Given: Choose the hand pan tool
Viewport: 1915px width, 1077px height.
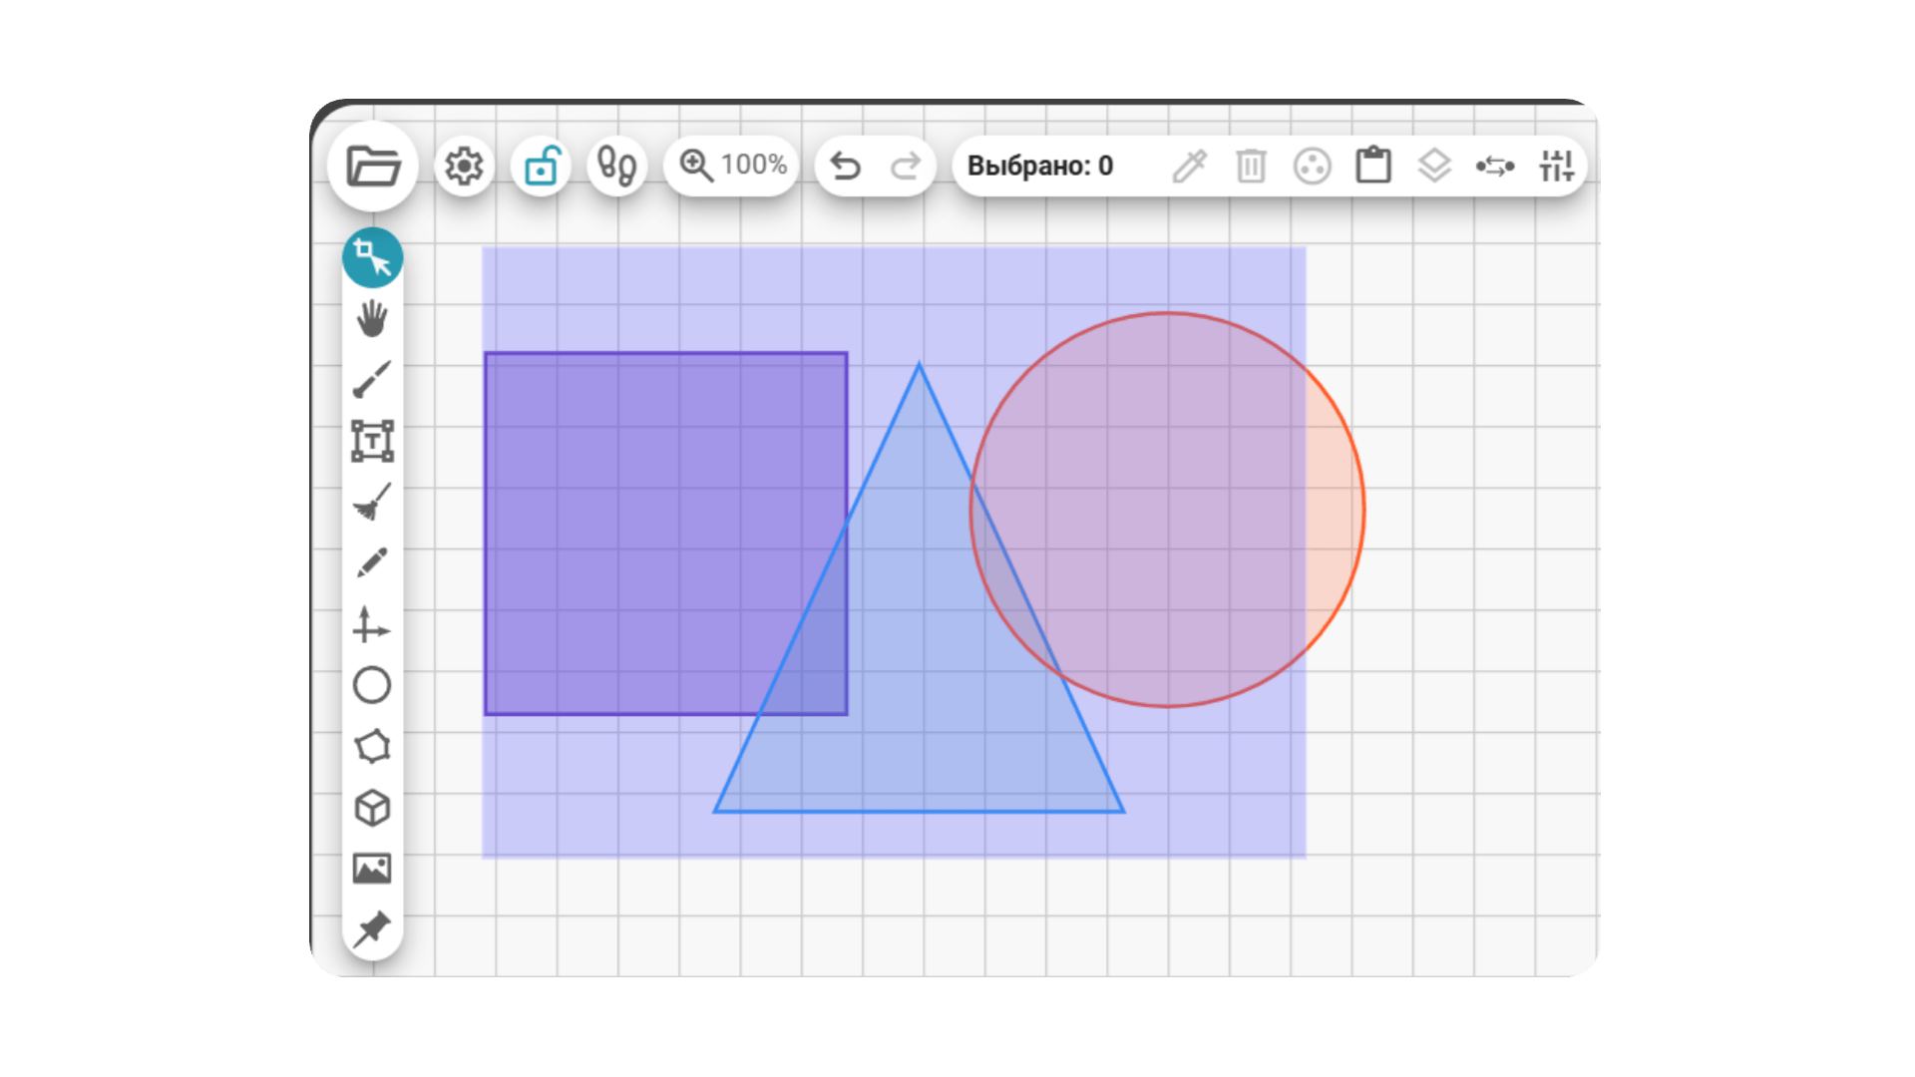Looking at the screenshot, I should tap(372, 319).
